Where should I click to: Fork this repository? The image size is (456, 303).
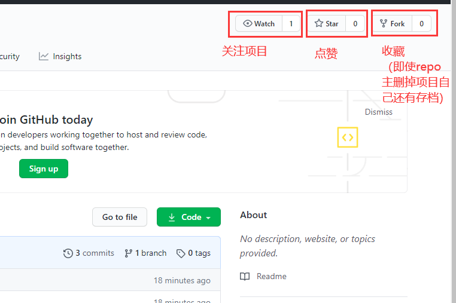tap(393, 23)
